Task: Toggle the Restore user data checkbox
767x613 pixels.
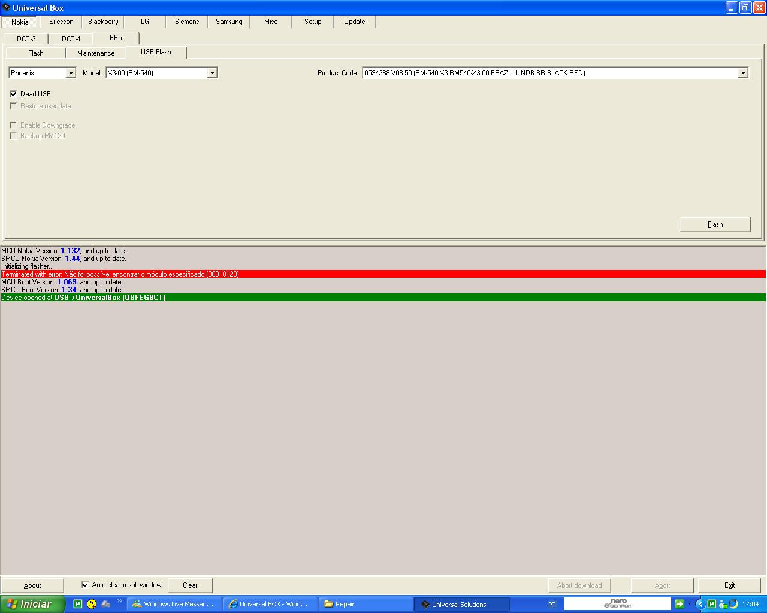Action: click(x=13, y=106)
